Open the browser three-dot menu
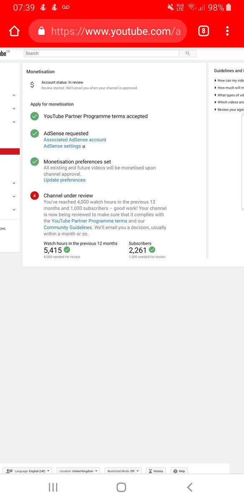The width and height of the screenshot is (244, 502). [x=227, y=31]
